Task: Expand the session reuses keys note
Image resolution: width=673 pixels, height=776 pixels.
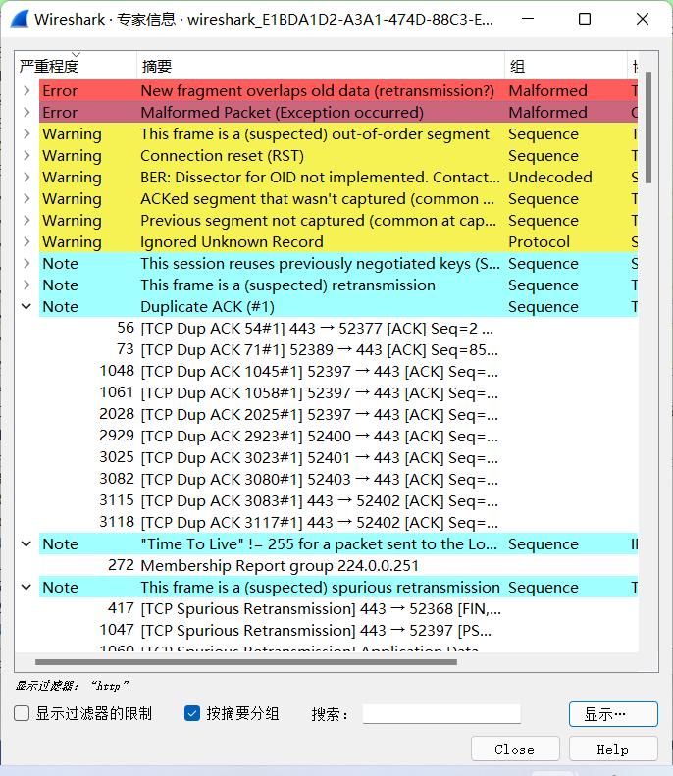Action: click(26, 263)
